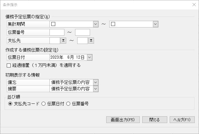This screenshot has width=199, height=134.
Task: Enable the 集計期間 end date checkbox
Action: click(x=113, y=24)
